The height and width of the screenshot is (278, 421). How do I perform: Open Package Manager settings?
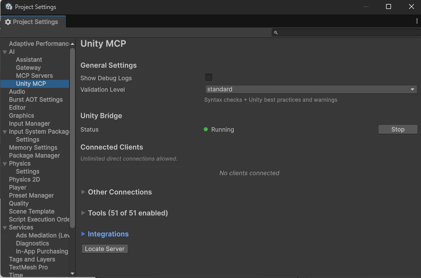pos(34,156)
